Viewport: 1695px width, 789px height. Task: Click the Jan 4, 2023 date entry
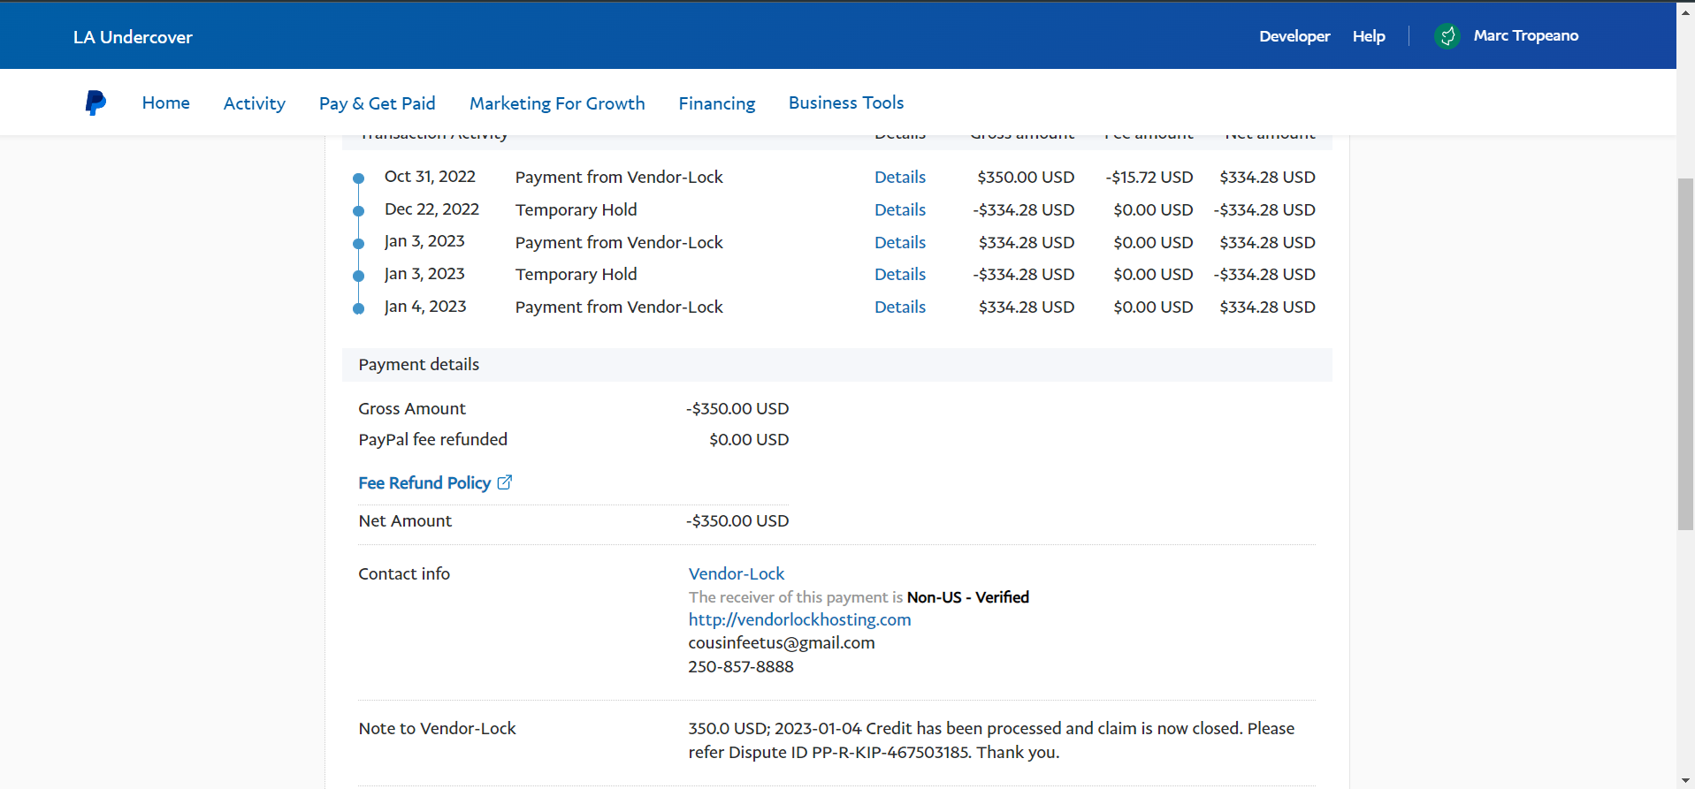pos(425,306)
